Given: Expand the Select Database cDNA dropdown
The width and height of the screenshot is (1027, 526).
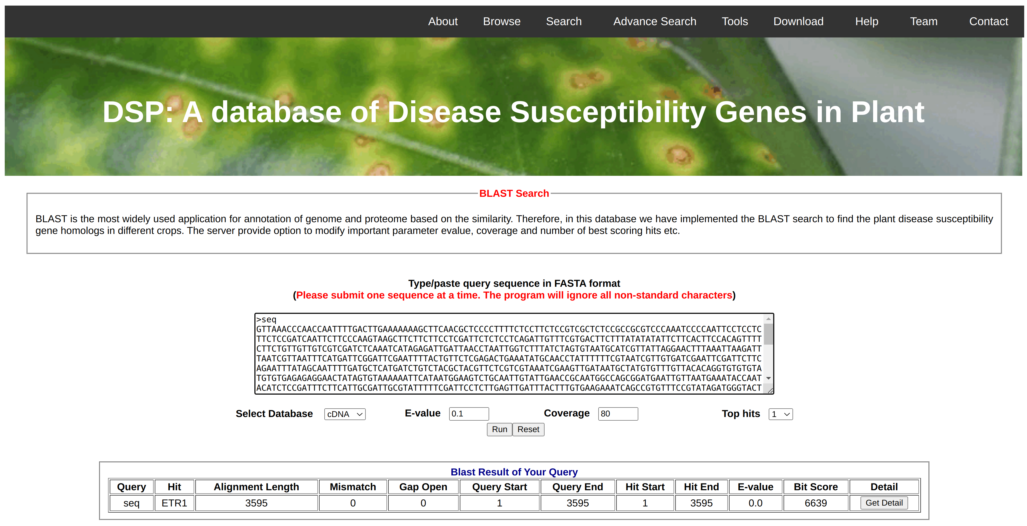Looking at the screenshot, I should coord(344,414).
